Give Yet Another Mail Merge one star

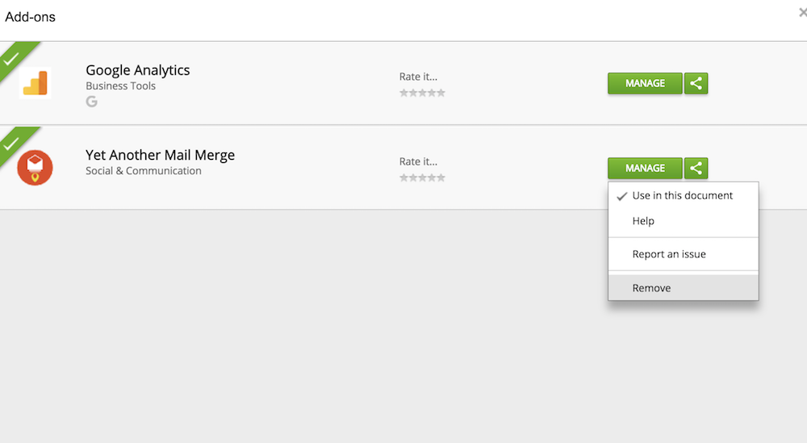[403, 178]
